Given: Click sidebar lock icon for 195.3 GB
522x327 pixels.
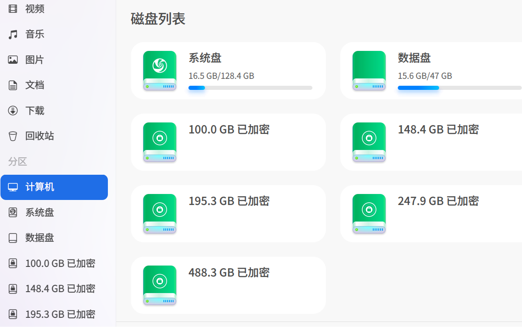Looking at the screenshot, I should point(13,314).
